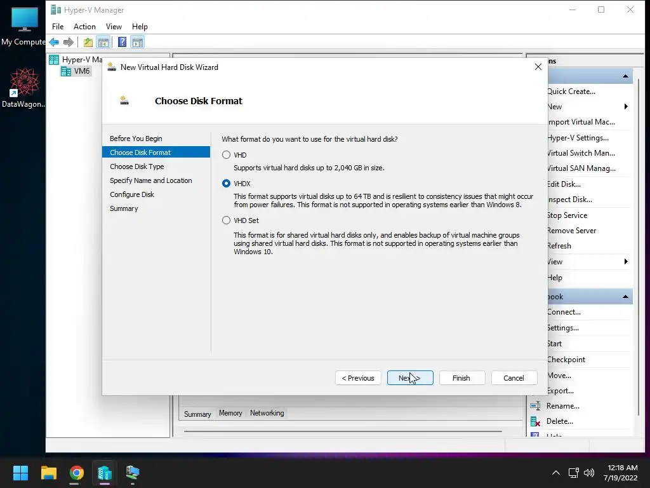The image size is (650, 488).
Task: Select the My Computer desktop icon
Action: (x=23, y=27)
